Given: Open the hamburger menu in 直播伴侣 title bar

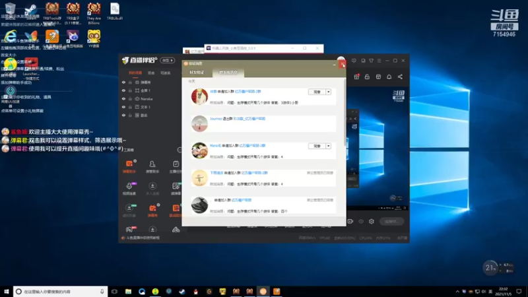Looking at the screenshot, I should click(379, 61).
